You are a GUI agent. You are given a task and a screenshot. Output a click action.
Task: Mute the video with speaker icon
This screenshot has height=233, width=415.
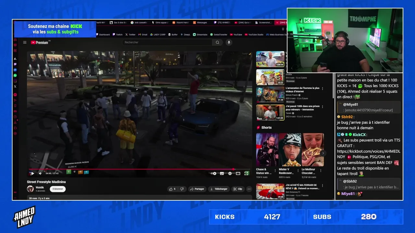tap(40, 173)
